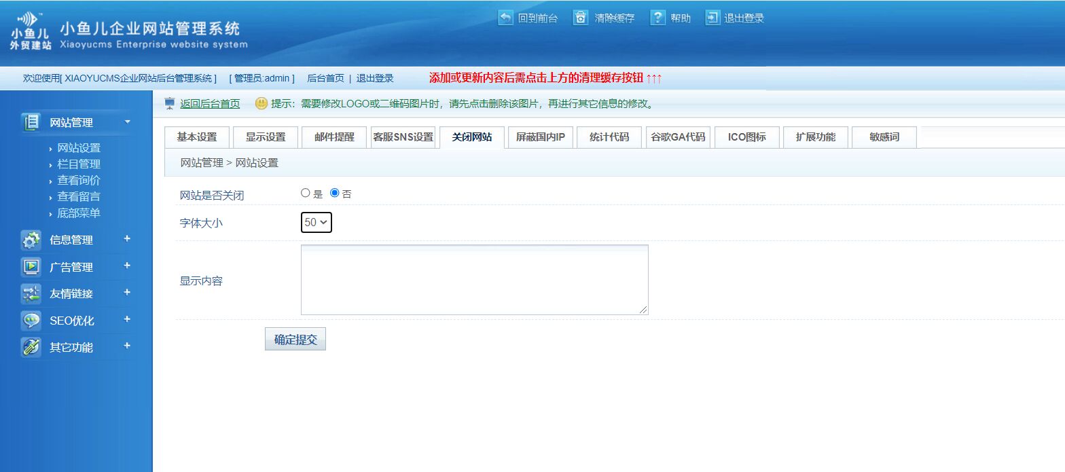Select the 否 radio button for website closure

coord(334,193)
